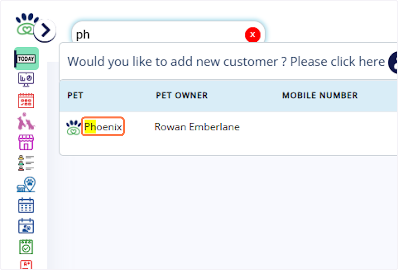Open the red appointments calendar icon
The image size is (398, 270).
[26, 101]
